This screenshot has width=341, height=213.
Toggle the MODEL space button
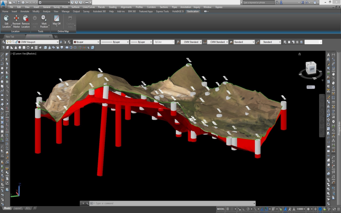[x=220, y=209]
